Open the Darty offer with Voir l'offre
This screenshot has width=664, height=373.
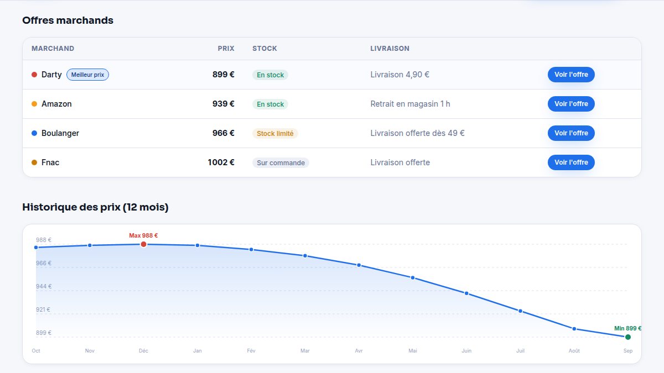[571, 75]
